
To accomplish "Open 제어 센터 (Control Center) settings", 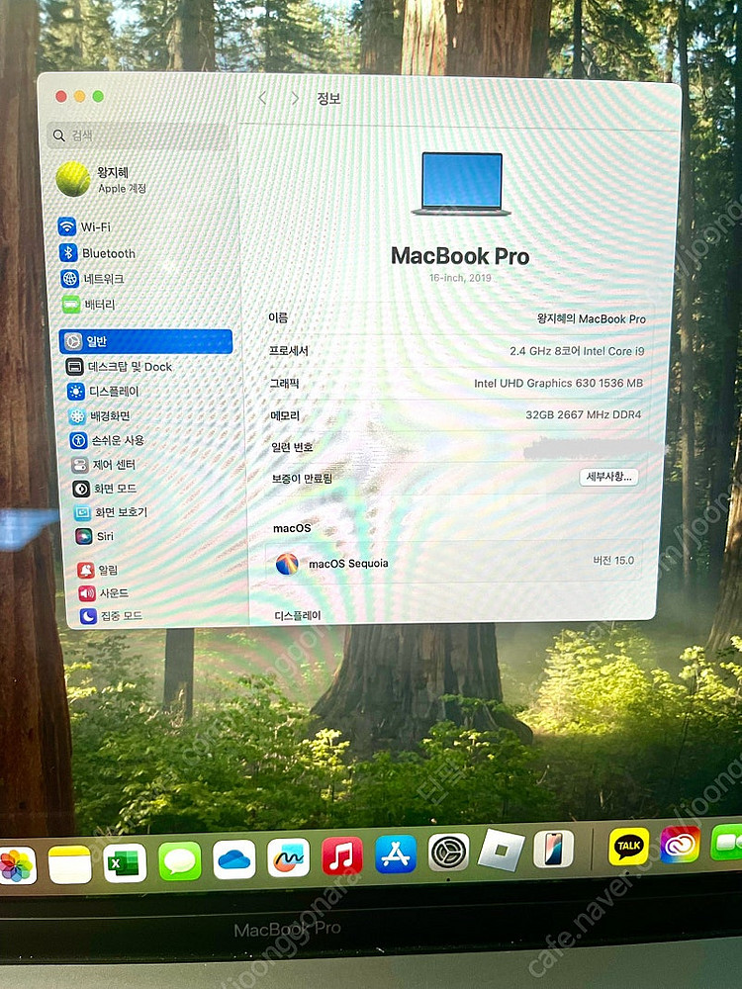I will (x=104, y=464).
